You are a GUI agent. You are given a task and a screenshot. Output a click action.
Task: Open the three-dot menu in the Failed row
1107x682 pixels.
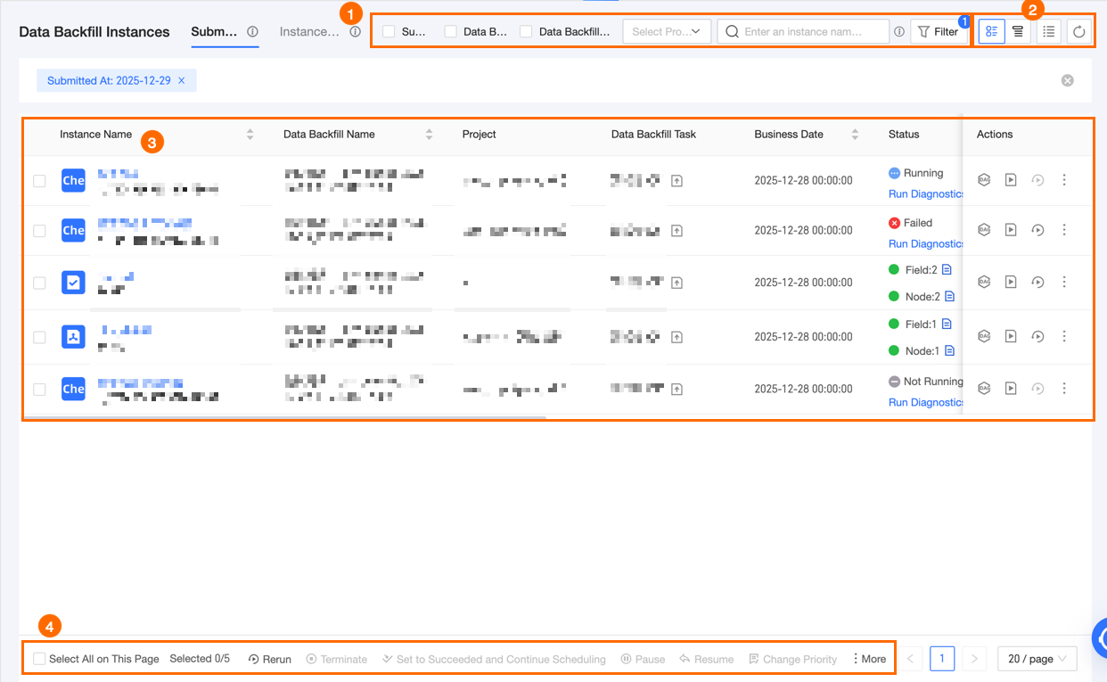[1063, 229]
